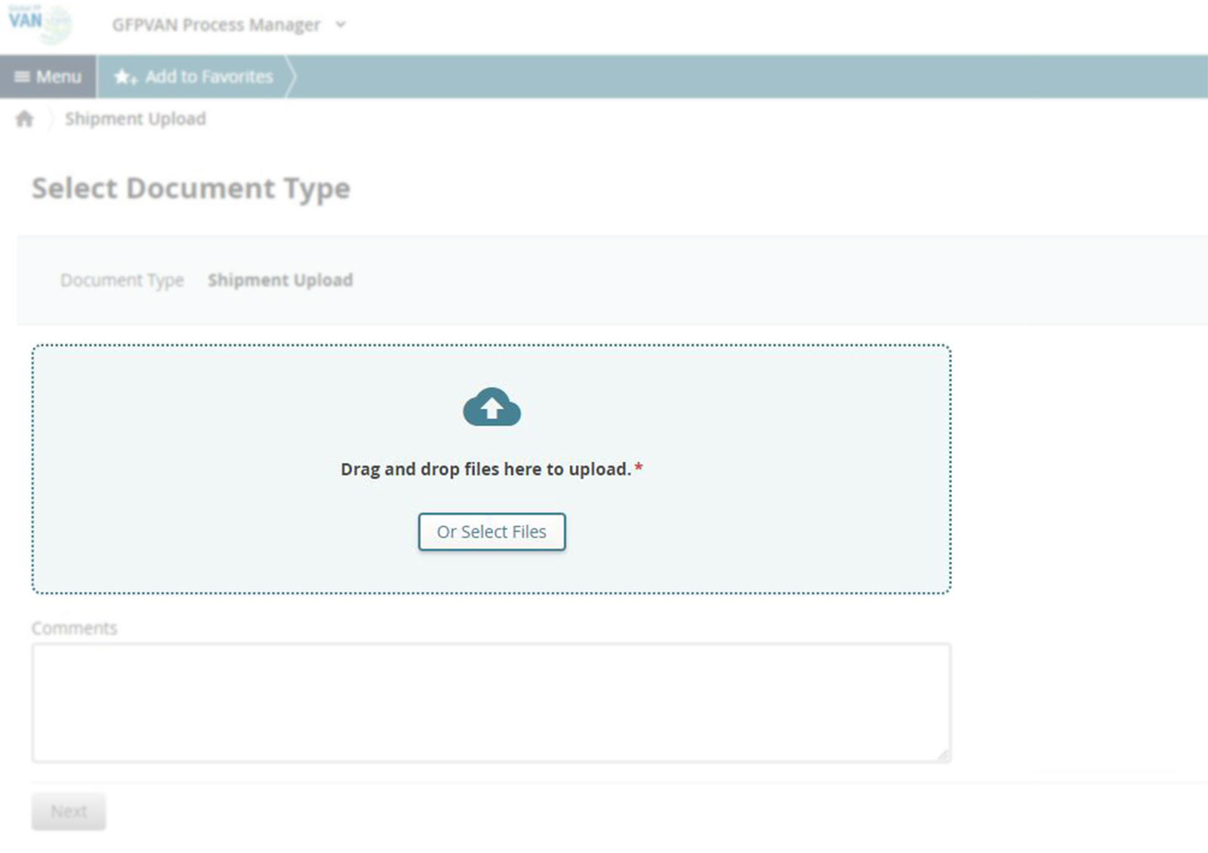Click the 'Drag and drop files here' text
Viewport: 1208px width, 853px height.
pos(485,470)
